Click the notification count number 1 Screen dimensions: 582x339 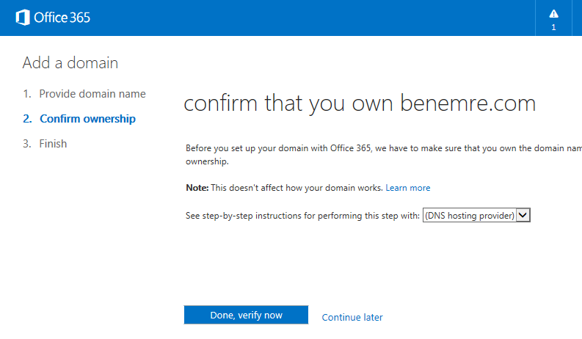click(553, 27)
